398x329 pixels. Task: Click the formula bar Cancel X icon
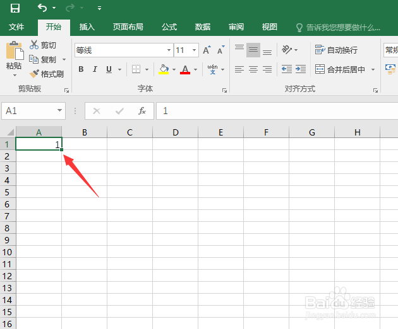pos(97,111)
